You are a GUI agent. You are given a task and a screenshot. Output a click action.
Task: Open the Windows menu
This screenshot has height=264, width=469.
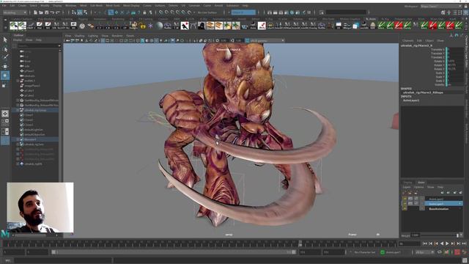click(70, 6)
